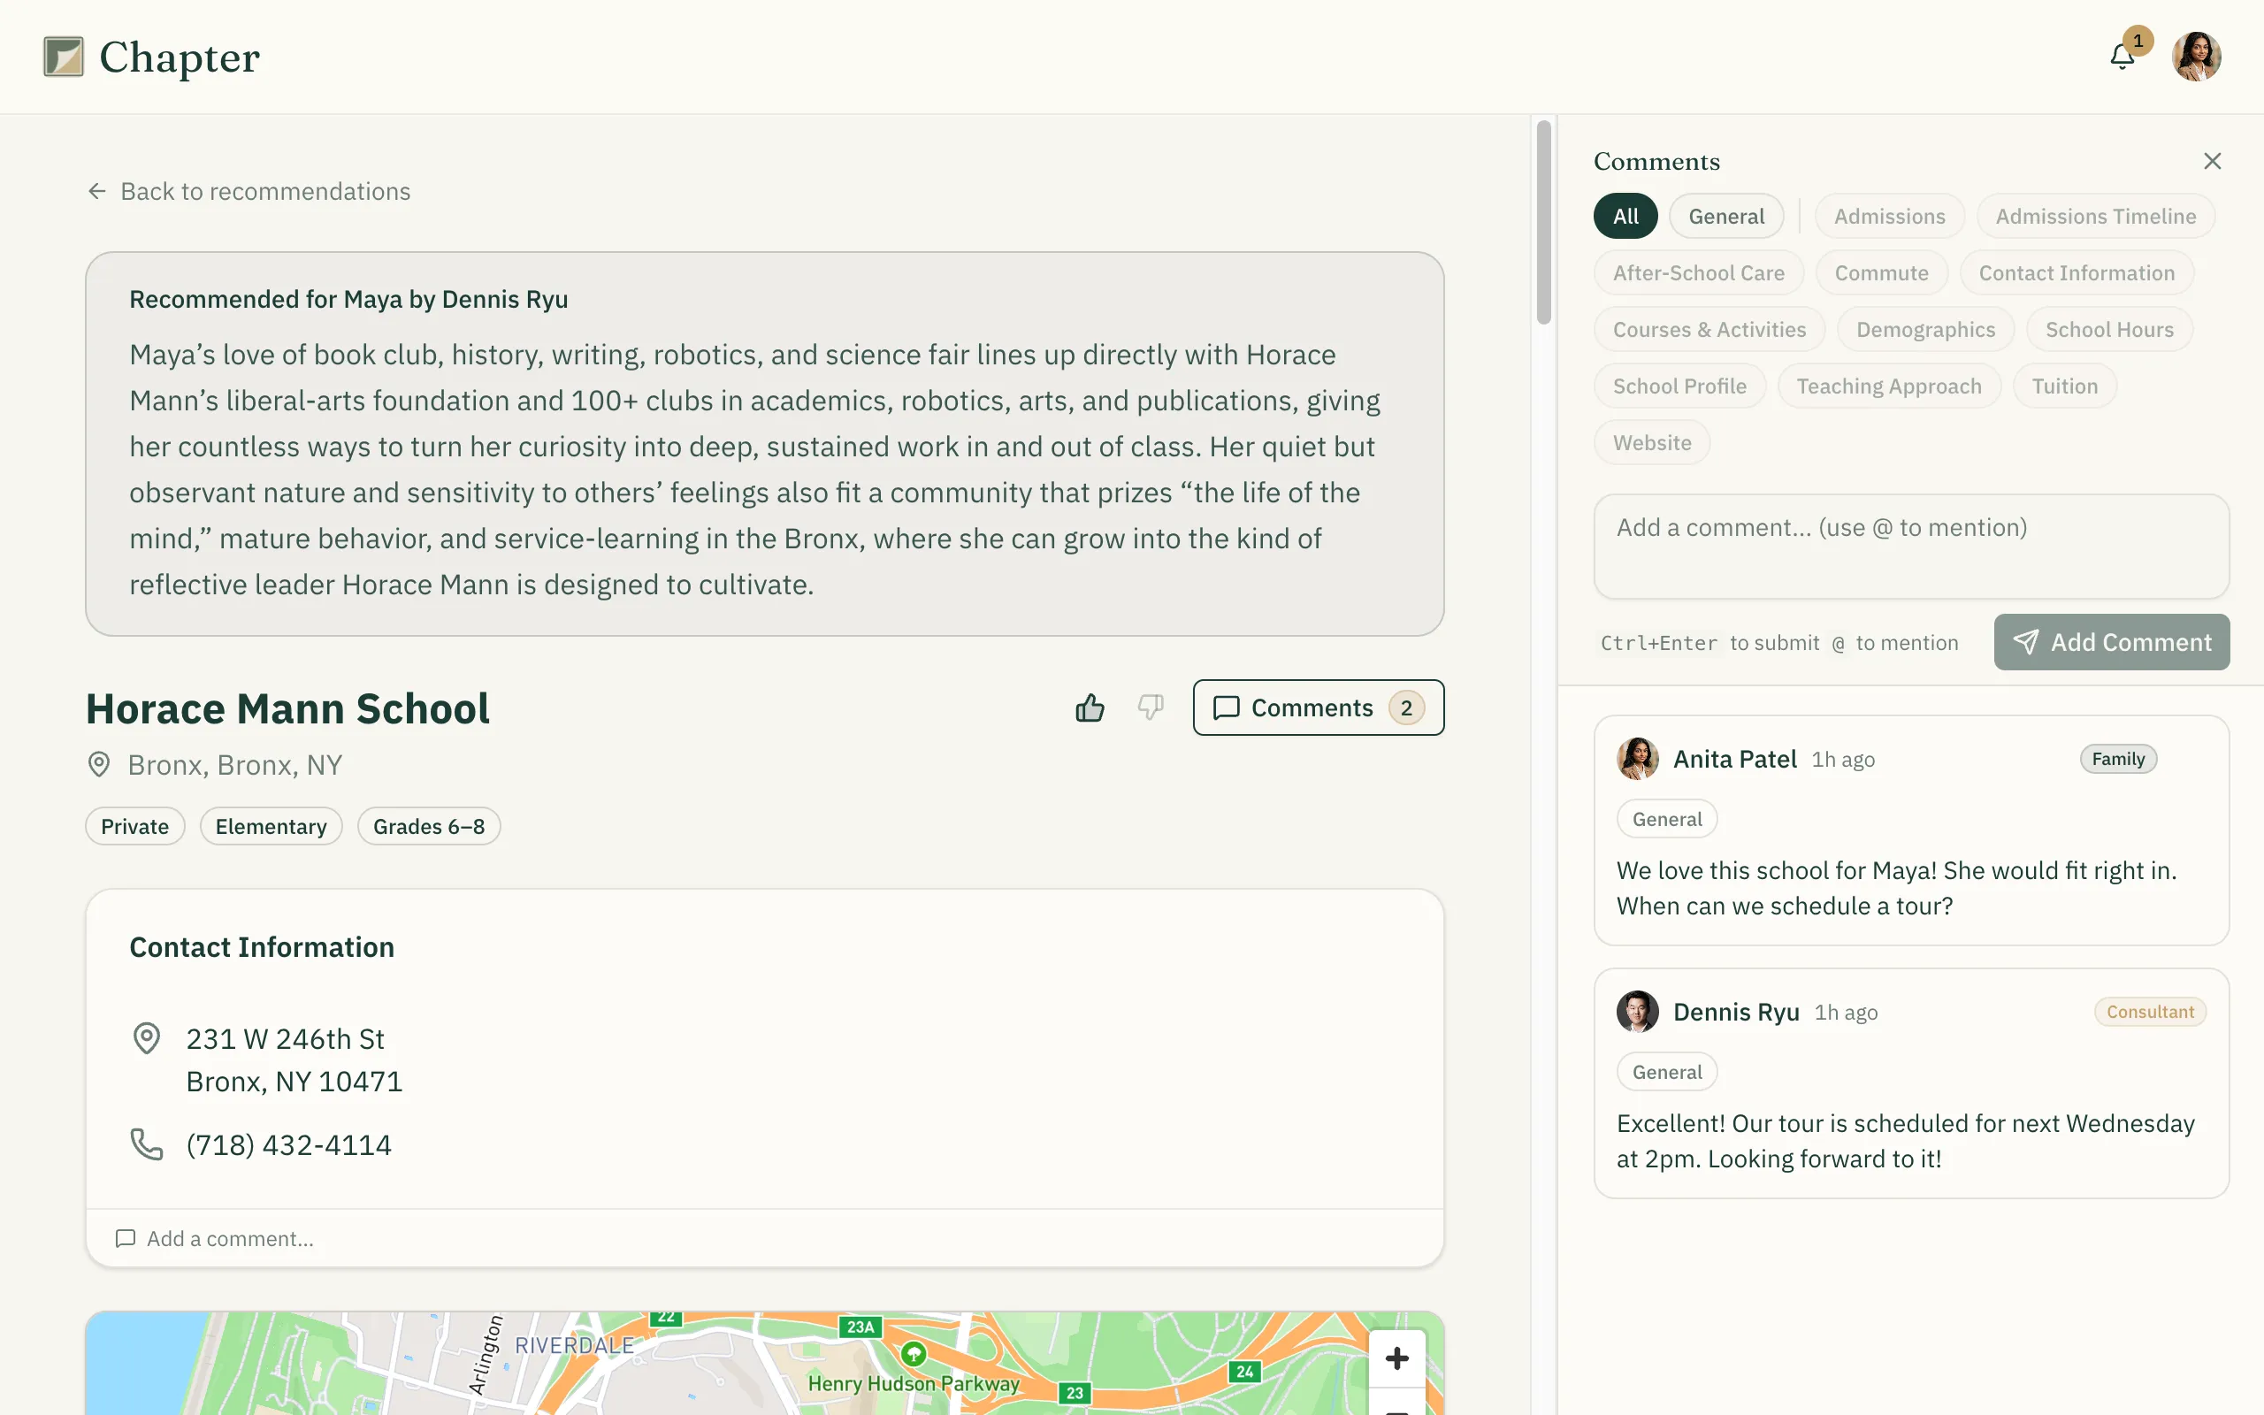Filter comments by After-School Care

point(1698,273)
